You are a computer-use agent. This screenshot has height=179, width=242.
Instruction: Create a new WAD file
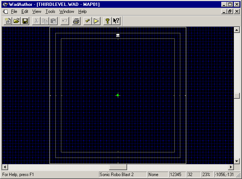pos(8,21)
